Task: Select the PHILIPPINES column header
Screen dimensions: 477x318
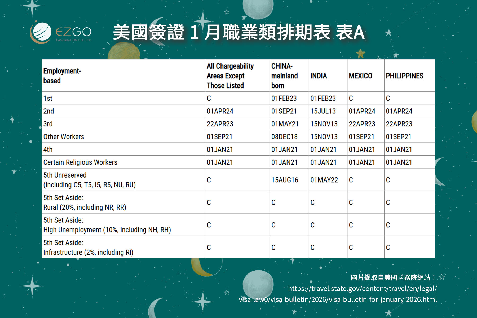Action: (404, 76)
